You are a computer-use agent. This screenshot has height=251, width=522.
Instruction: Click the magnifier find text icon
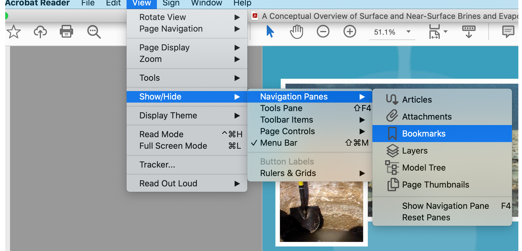point(94,32)
